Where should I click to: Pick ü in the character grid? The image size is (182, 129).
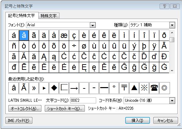tap(124, 46)
